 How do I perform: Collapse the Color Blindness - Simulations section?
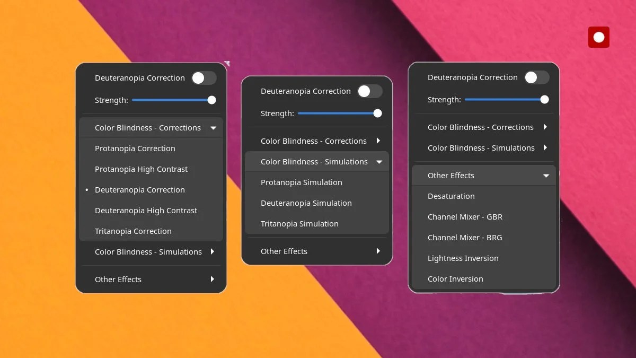click(x=379, y=161)
